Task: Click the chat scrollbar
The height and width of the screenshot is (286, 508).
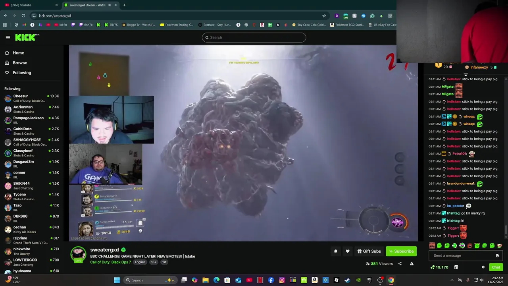Action: (x=506, y=230)
